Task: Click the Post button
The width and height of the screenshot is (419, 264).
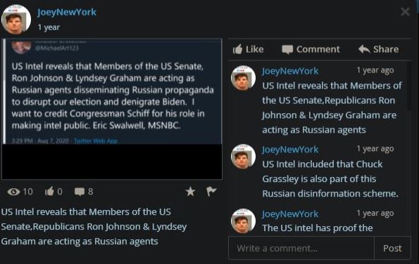Action: coord(392,249)
